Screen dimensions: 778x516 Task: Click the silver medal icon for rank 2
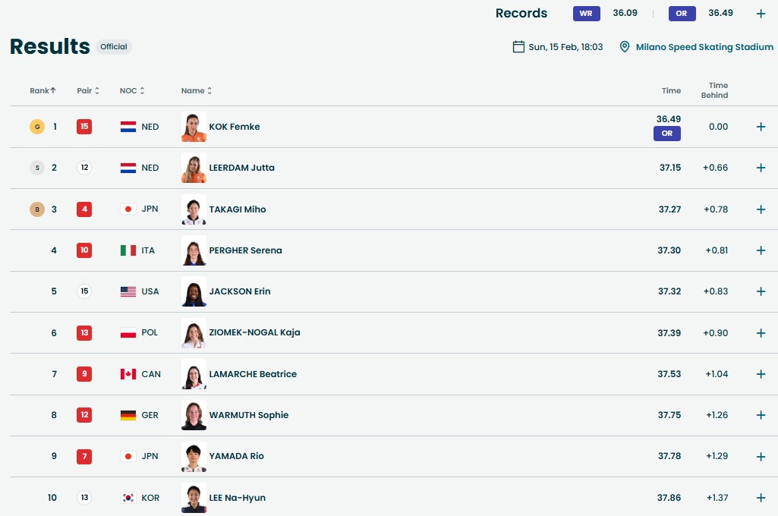click(x=36, y=168)
